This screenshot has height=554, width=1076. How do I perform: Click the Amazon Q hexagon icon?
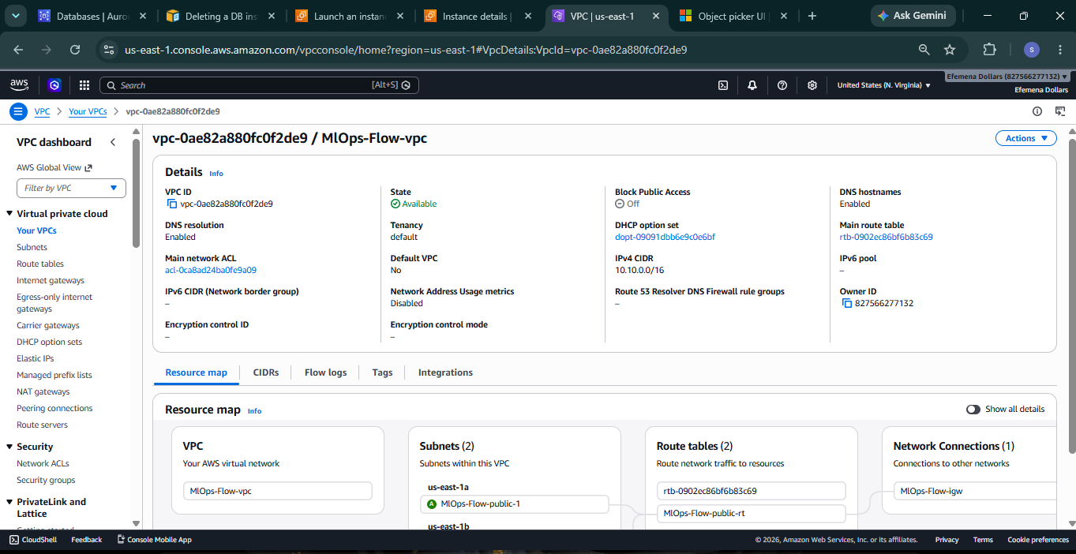coord(54,85)
